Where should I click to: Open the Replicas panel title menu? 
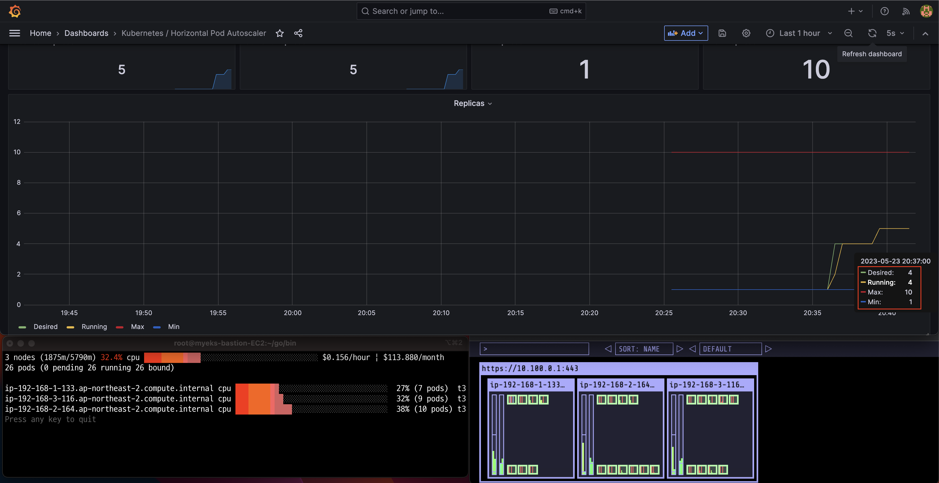(472, 103)
